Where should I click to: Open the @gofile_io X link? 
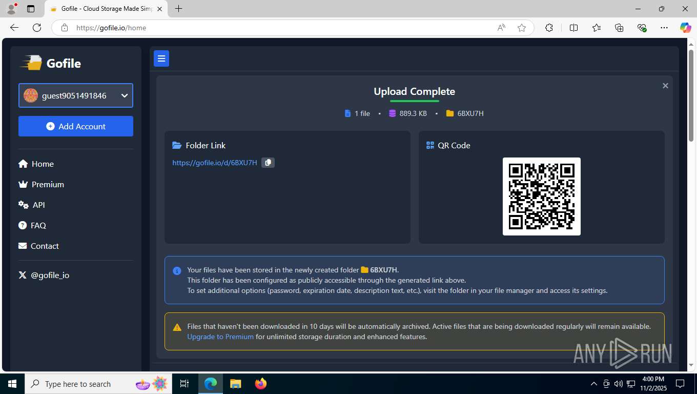pos(44,275)
